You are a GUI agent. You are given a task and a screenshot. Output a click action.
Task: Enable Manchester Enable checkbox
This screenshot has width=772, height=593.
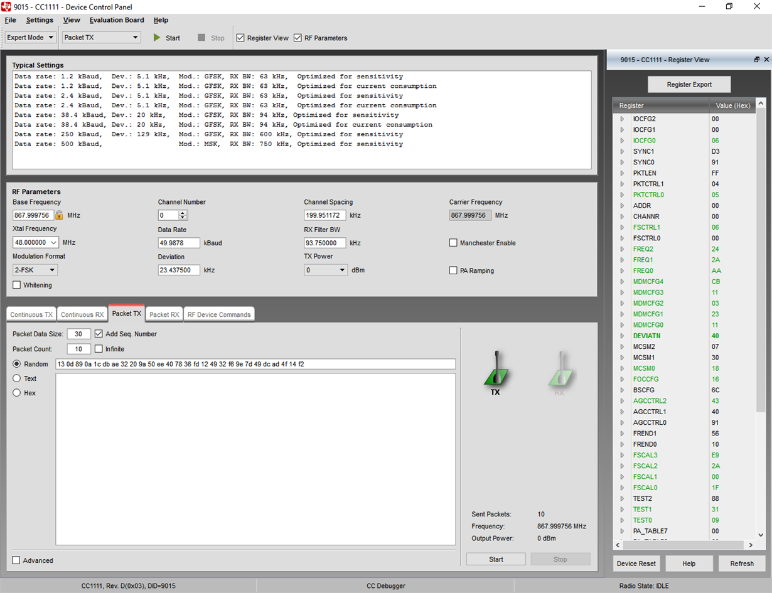tap(453, 243)
